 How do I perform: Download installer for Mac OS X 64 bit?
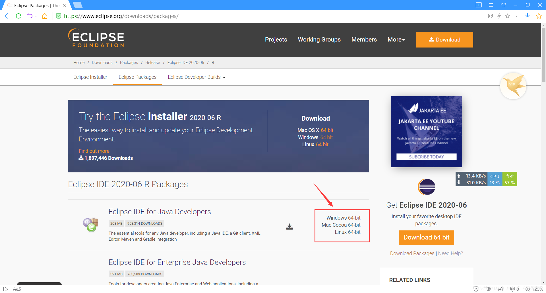point(327,130)
